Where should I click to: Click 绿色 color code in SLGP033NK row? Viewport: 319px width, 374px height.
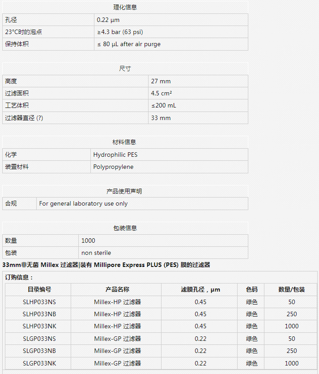click(x=251, y=363)
